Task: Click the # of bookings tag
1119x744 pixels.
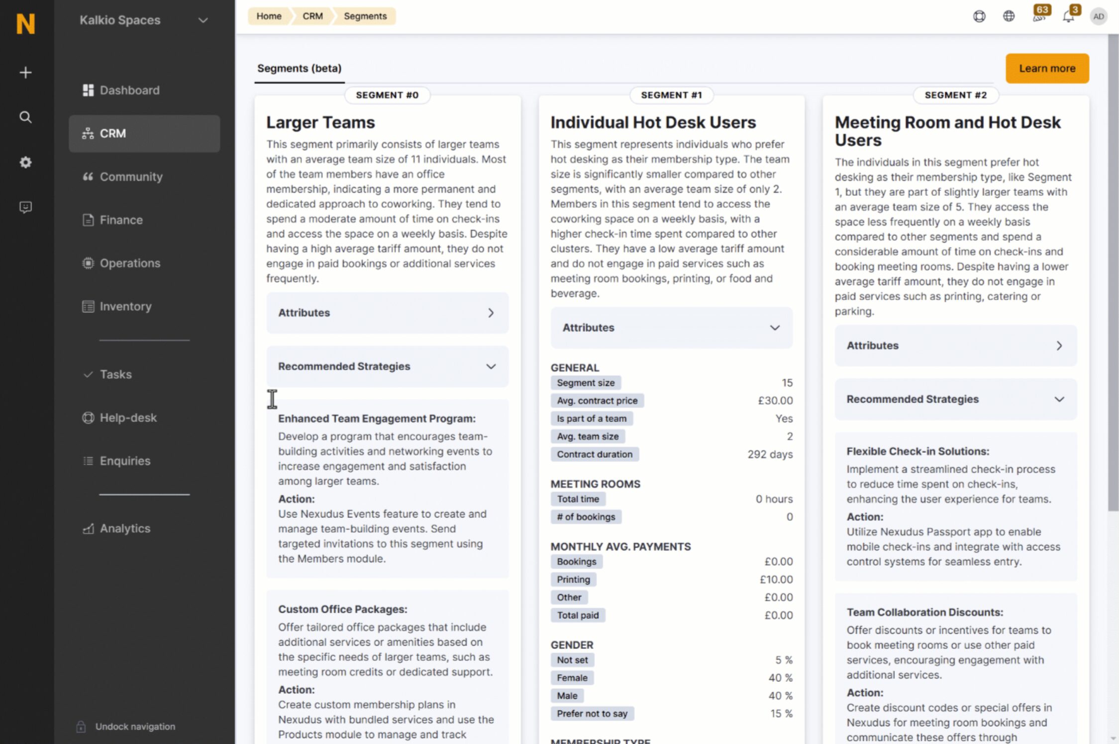Action: [x=586, y=517]
